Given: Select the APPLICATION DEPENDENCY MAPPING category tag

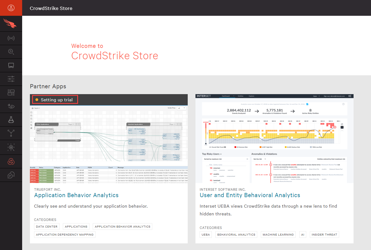Looking at the screenshot, I should coord(65,234).
